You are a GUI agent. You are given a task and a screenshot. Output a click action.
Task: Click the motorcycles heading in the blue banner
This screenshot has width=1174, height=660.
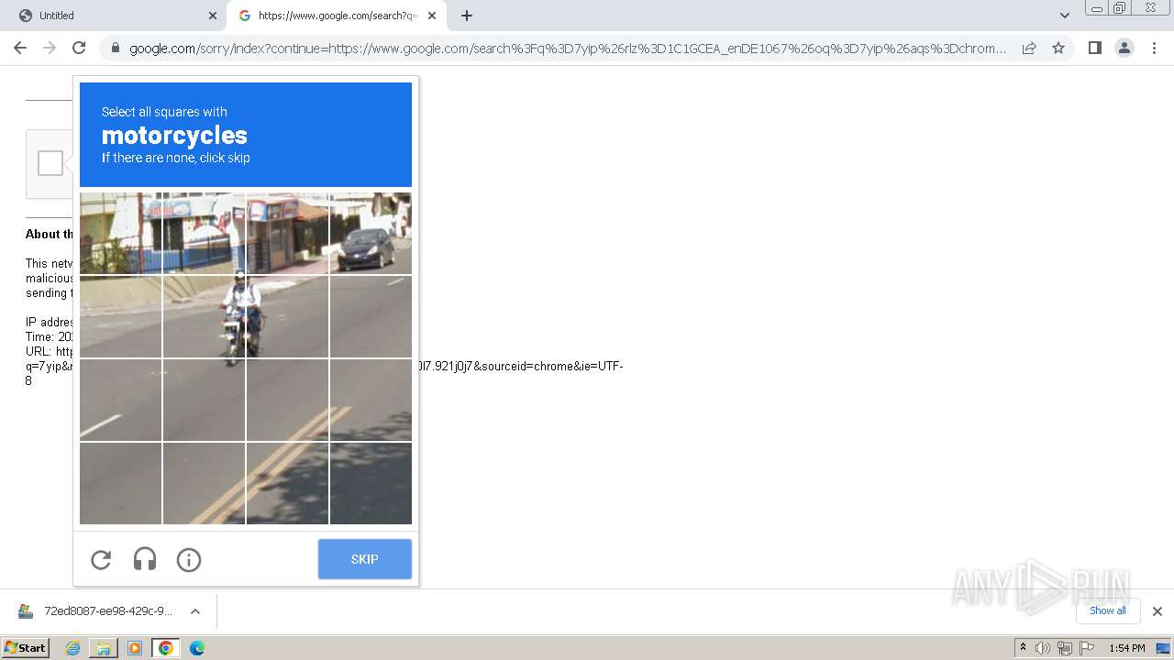coord(174,136)
